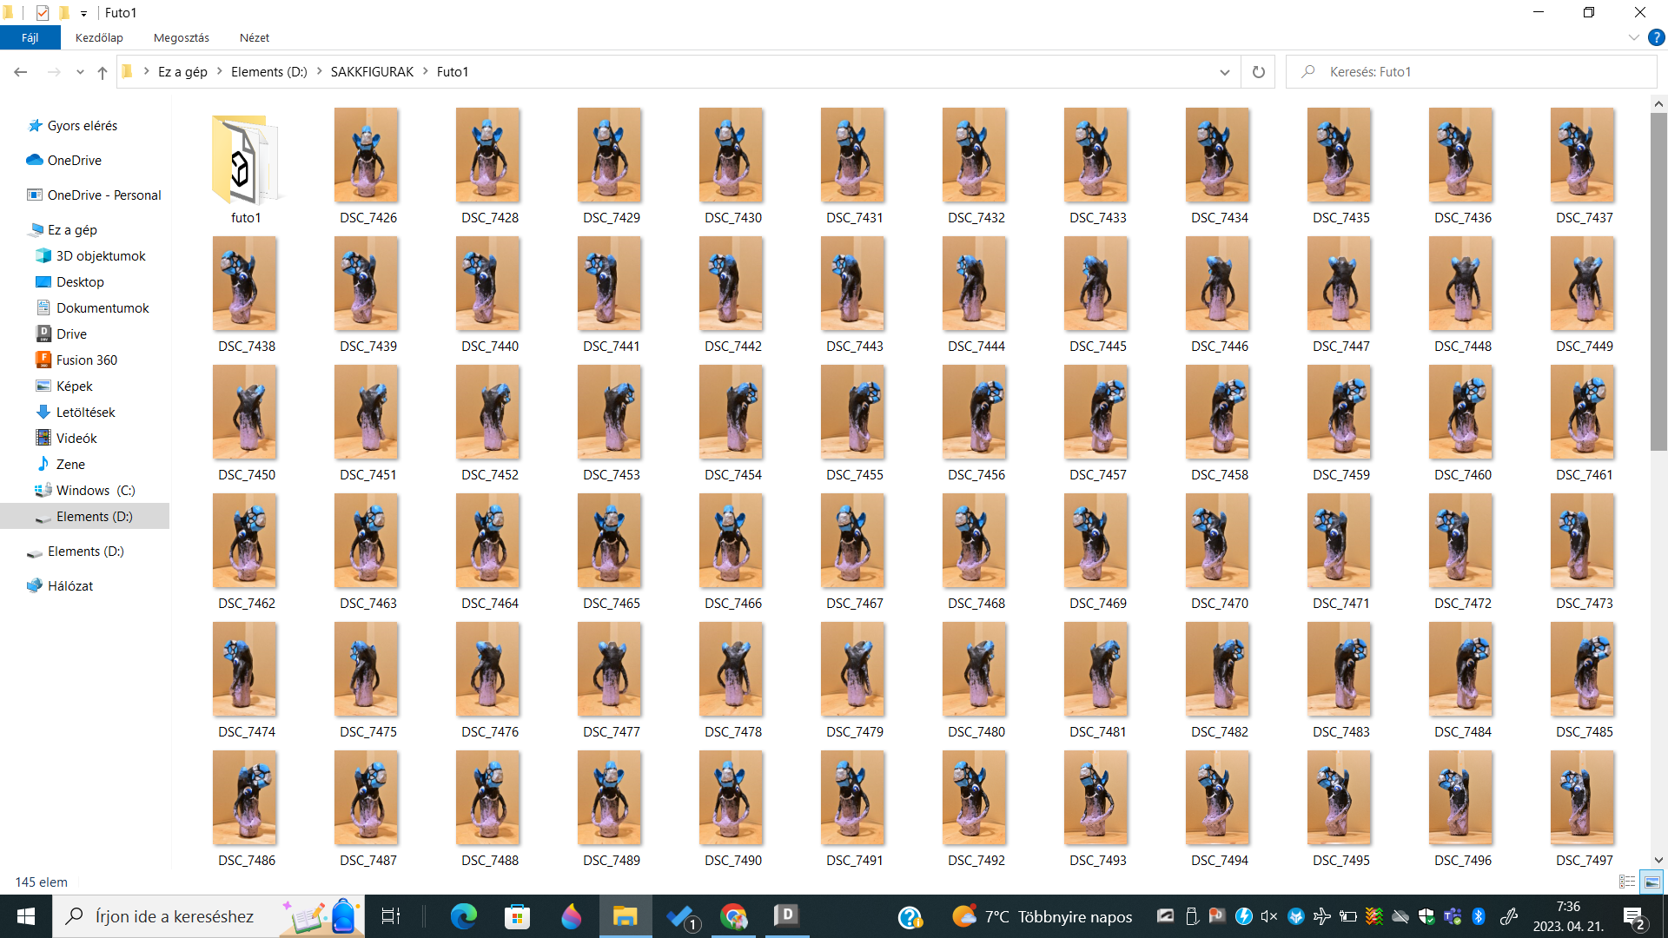Image resolution: width=1668 pixels, height=938 pixels.
Task: Open 3D objektumok folder
Action: pos(100,256)
